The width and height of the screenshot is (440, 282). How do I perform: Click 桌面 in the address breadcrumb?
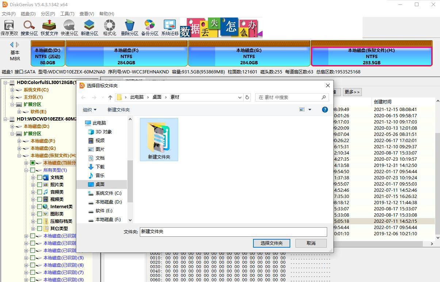[157, 97]
